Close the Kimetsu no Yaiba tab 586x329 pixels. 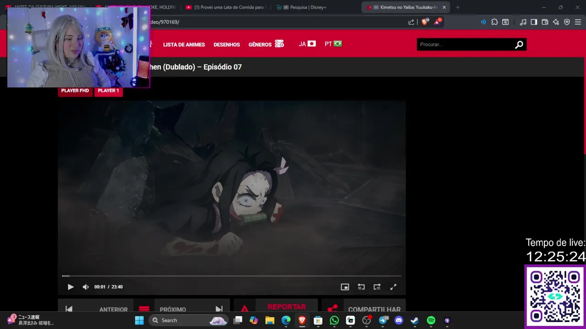click(x=444, y=7)
